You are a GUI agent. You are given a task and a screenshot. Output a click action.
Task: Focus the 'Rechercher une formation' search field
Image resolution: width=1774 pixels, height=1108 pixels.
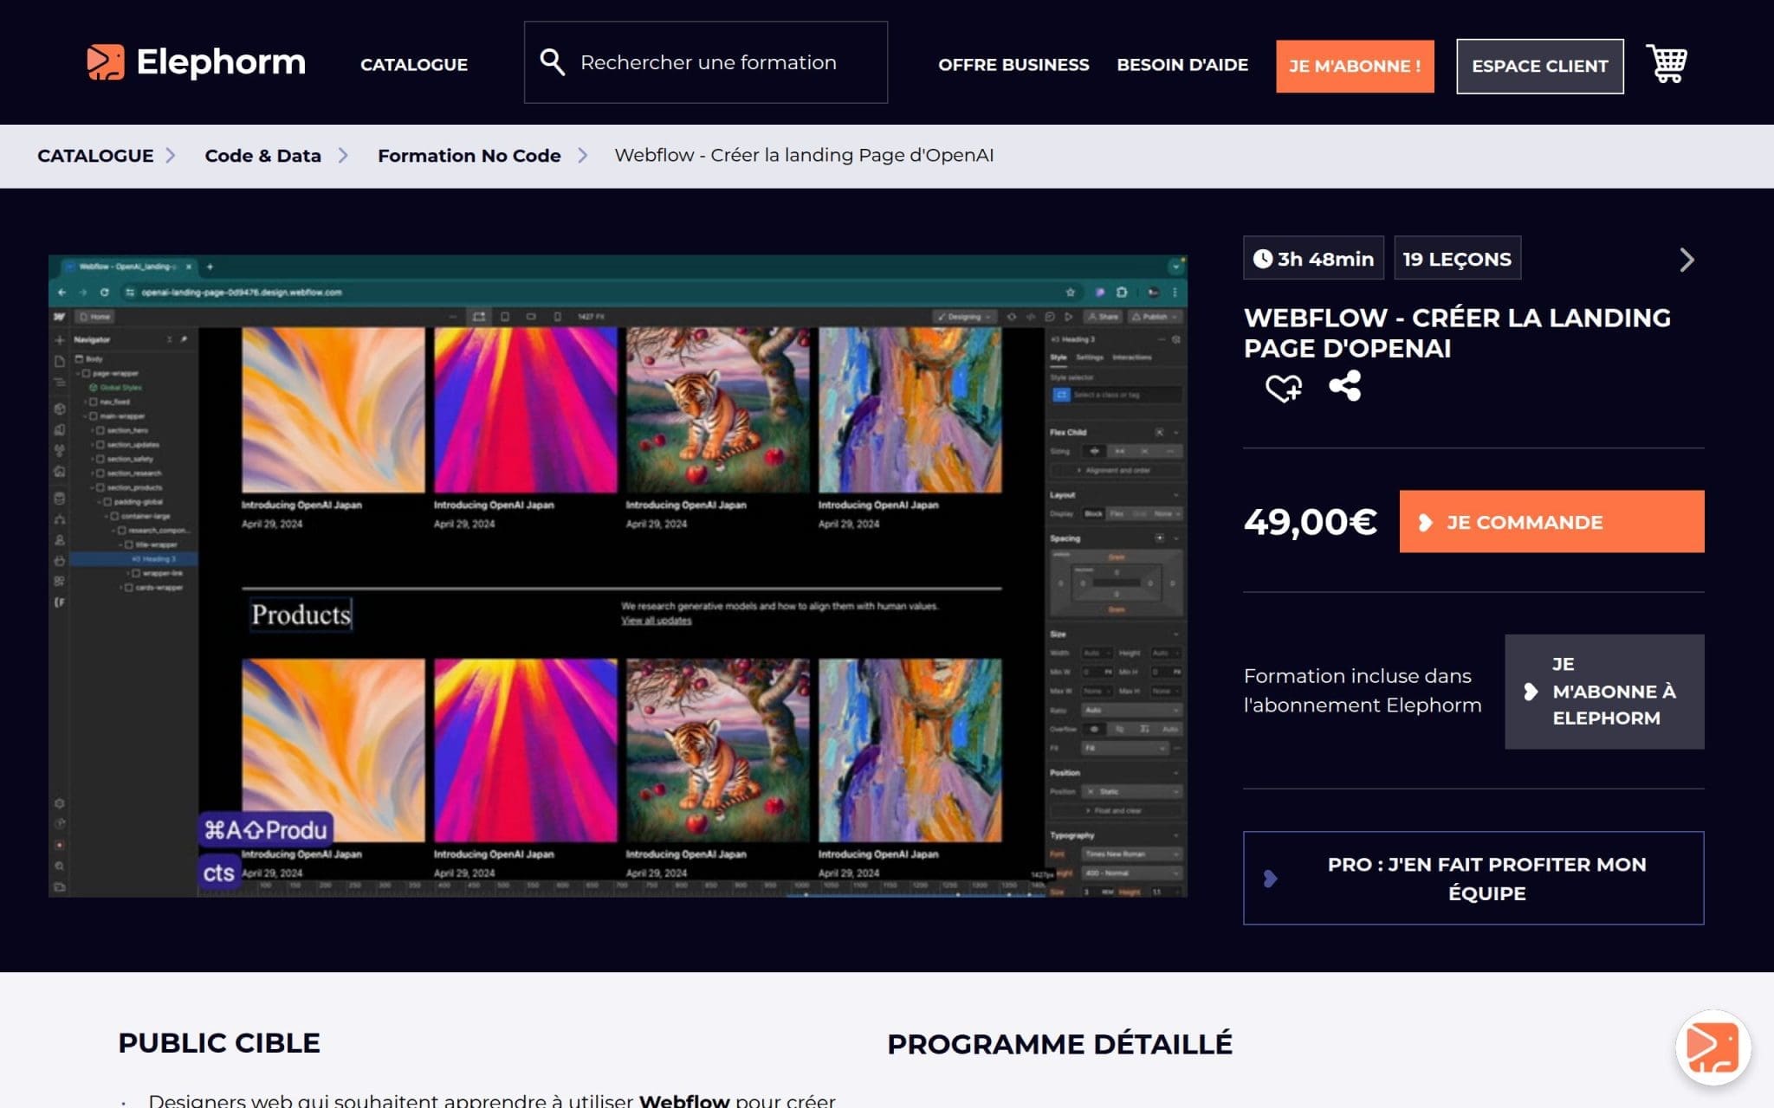[x=706, y=62]
